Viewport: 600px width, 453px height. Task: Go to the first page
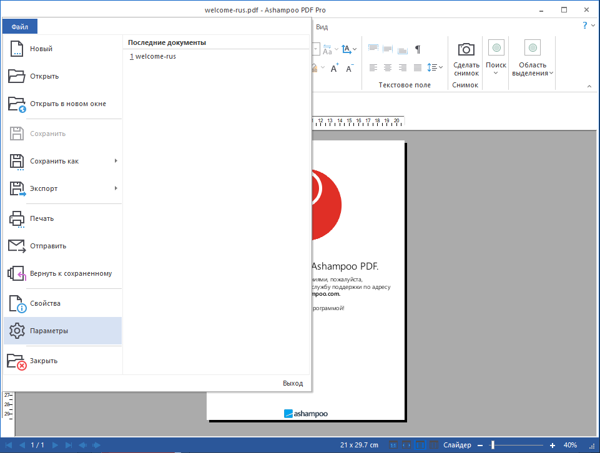(9, 445)
